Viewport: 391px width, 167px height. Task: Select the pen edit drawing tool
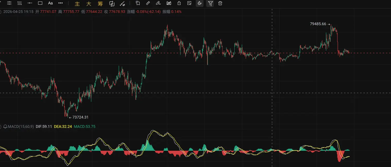point(158,3)
